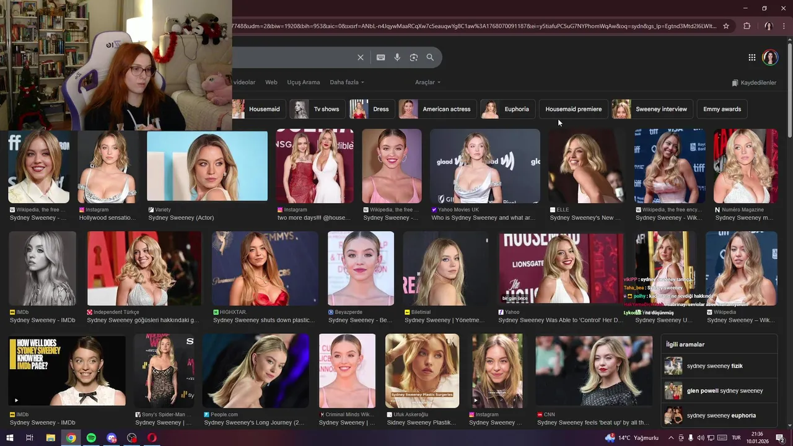Open the Araçlar tools dropdown
Viewport: 793px width, 446px height.
tap(427, 82)
